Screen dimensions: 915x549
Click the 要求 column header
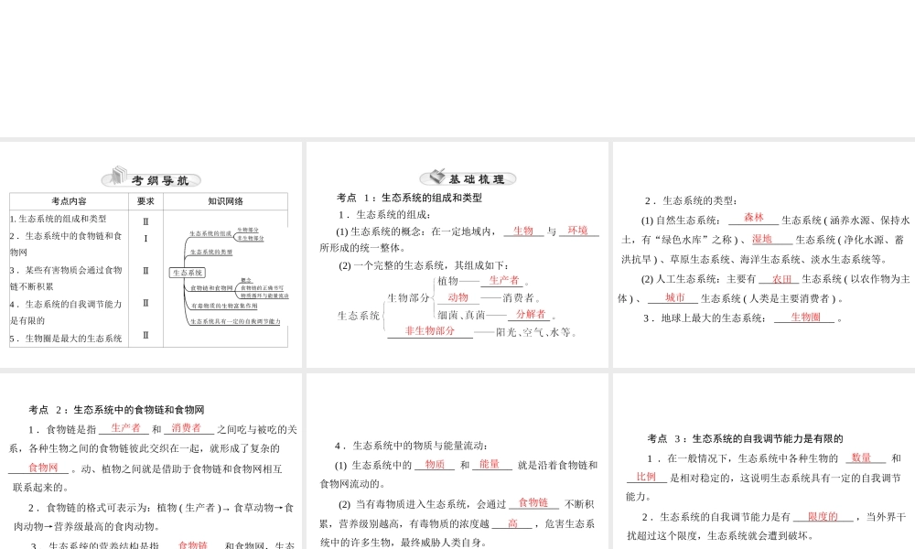tap(145, 201)
